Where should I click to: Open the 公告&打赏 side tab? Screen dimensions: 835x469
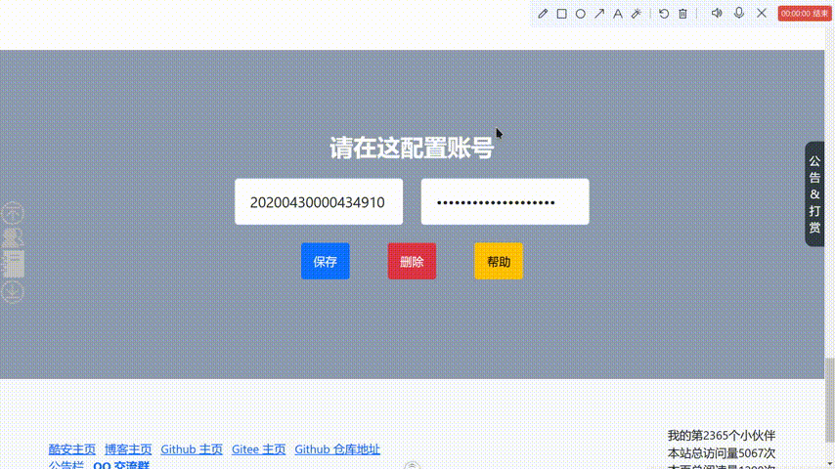(814, 194)
